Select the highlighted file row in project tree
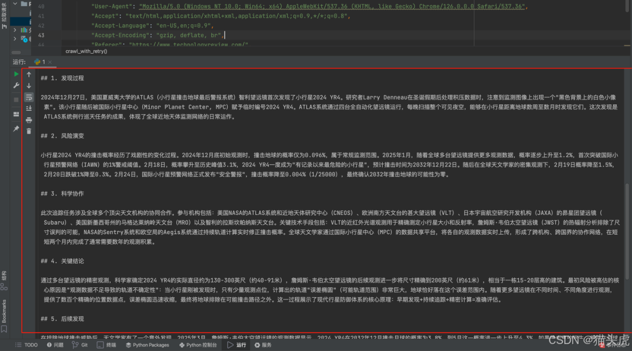Image resolution: width=632 pixels, height=351 pixels. tap(20, 21)
